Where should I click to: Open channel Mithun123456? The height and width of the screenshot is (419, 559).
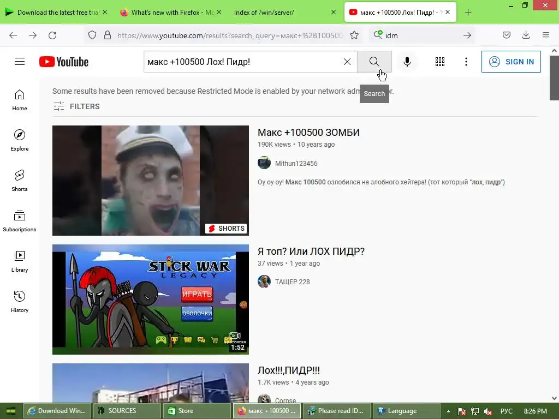(x=296, y=164)
